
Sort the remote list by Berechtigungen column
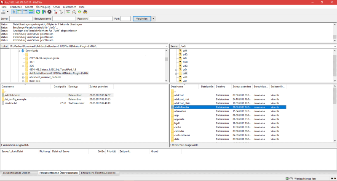[x=261, y=87]
